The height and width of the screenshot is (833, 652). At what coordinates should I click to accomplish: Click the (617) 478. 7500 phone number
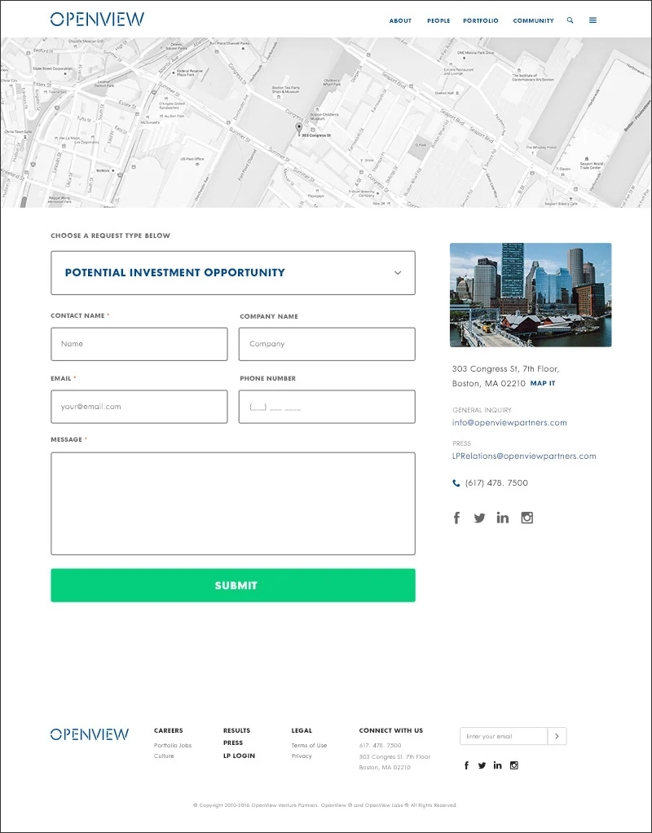point(496,483)
